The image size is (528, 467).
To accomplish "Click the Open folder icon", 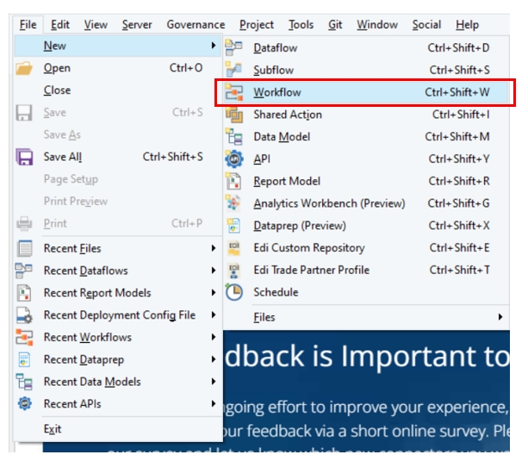I will [x=24, y=68].
